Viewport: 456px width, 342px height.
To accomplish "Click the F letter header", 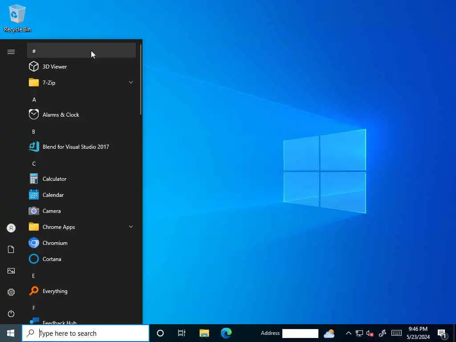I will coord(34,308).
